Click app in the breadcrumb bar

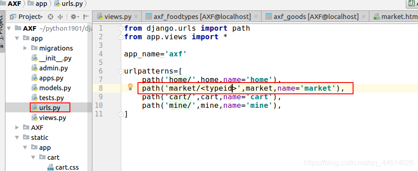[x=37, y=4]
